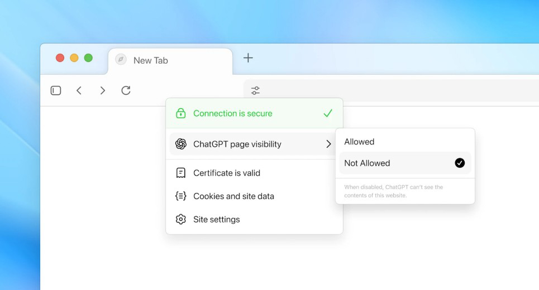Click the green padlock icon
Image resolution: width=539 pixels, height=290 pixels.
pyautogui.click(x=180, y=113)
